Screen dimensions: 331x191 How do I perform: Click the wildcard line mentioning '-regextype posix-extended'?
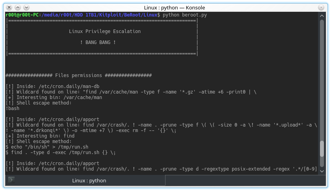(161, 169)
